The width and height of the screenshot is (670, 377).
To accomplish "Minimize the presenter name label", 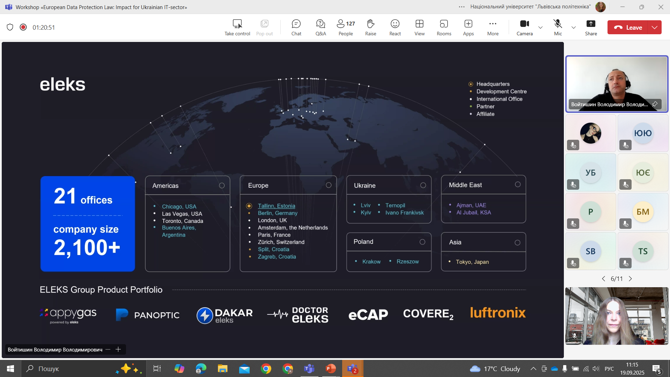I will 108,349.
